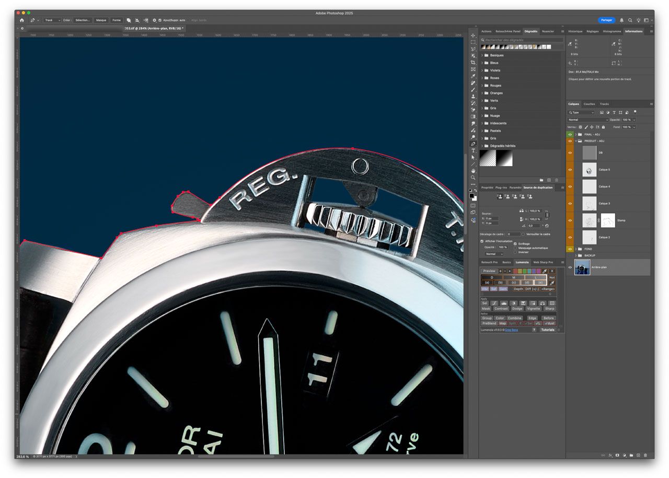Open the layer blend mode Normal dropdown
Screen dimensions: 669x478
[588, 120]
